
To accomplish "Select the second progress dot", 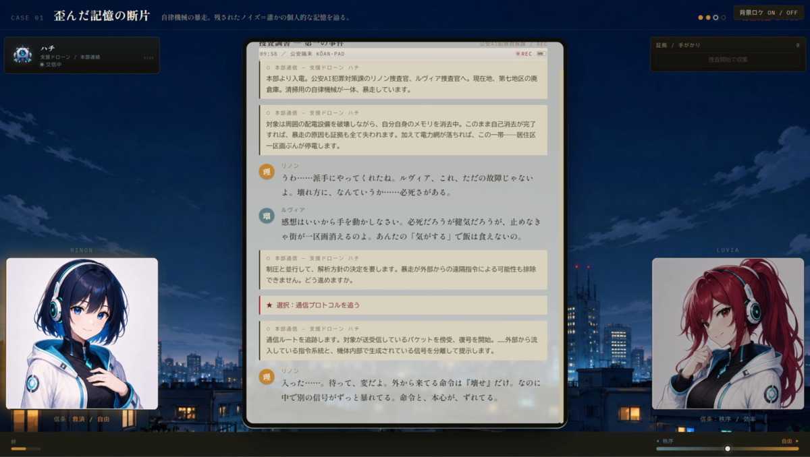I will point(708,18).
